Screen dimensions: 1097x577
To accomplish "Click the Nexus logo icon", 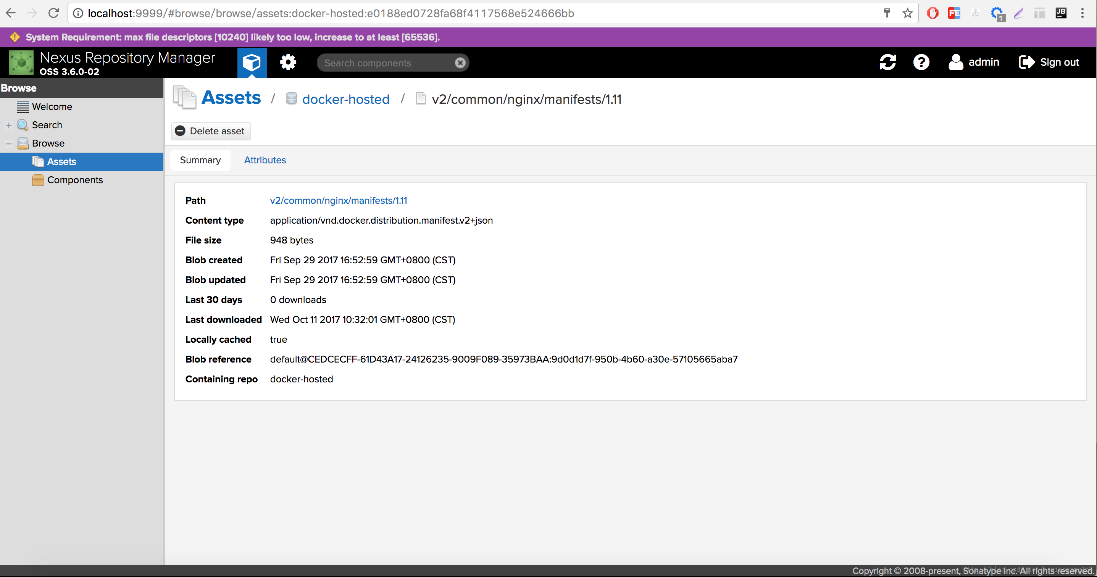I will pyautogui.click(x=21, y=62).
